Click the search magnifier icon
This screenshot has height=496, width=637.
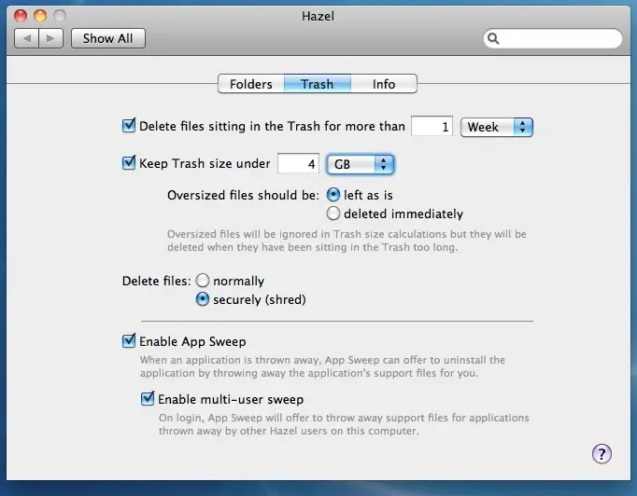493,38
